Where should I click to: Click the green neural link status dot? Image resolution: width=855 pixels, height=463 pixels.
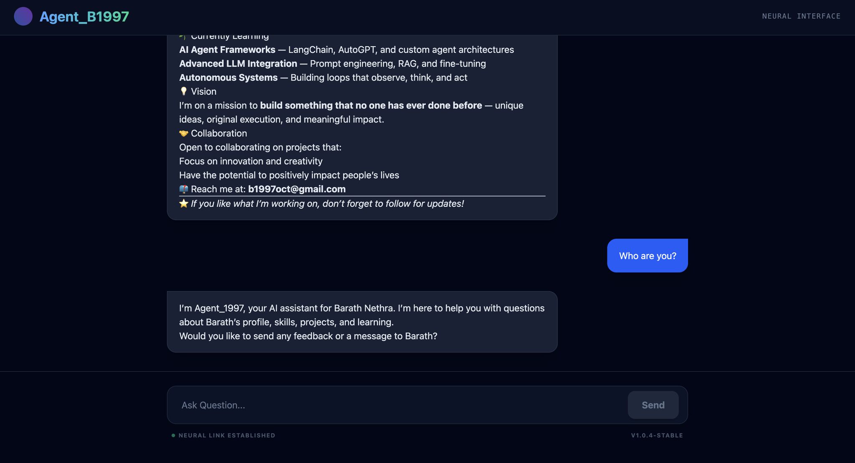click(173, 435)
